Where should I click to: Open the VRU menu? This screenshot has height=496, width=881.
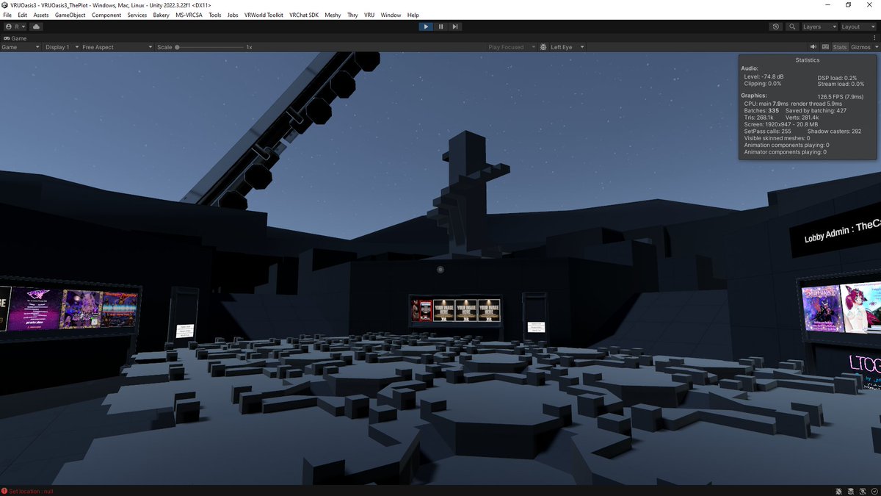coord(369,15)
